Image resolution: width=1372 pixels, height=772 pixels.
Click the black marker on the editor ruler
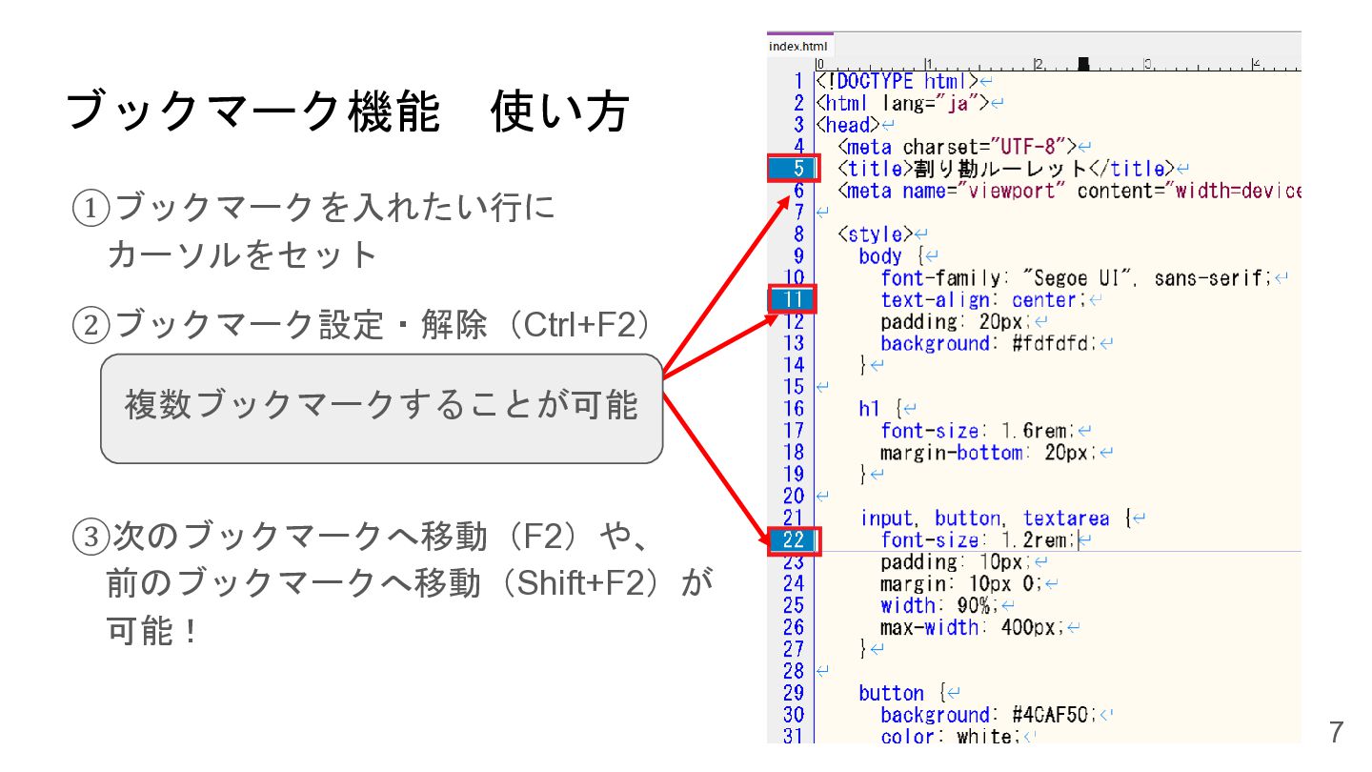pyautogui.click(x=1083, y=64)
